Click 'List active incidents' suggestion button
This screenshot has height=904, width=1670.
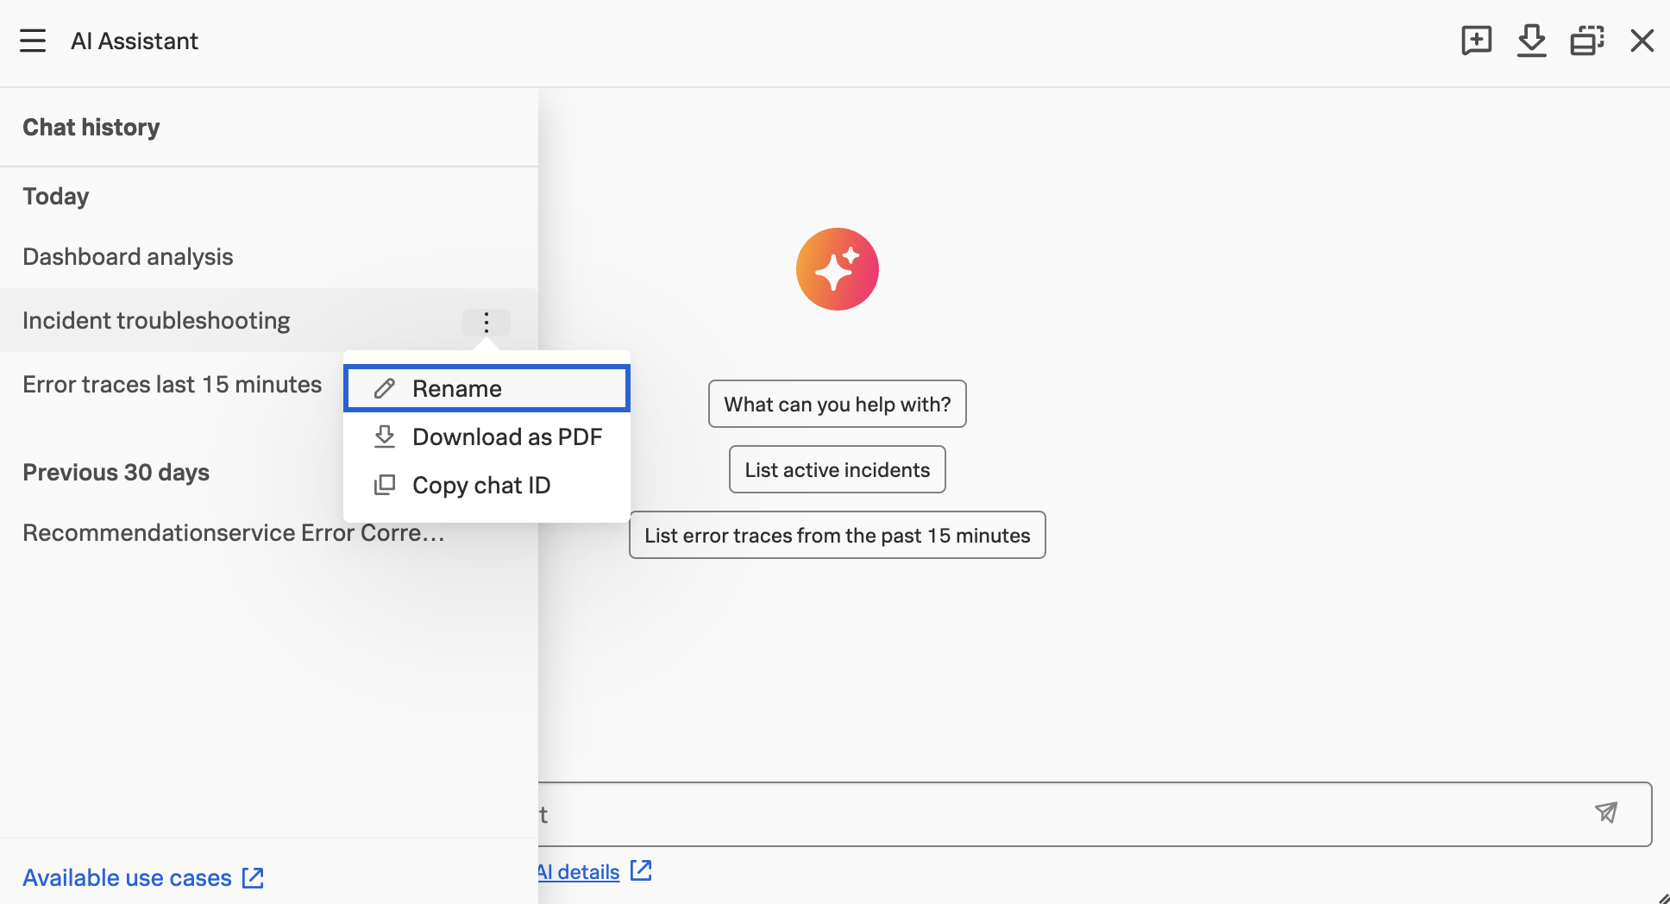click(x=837, y=469)
